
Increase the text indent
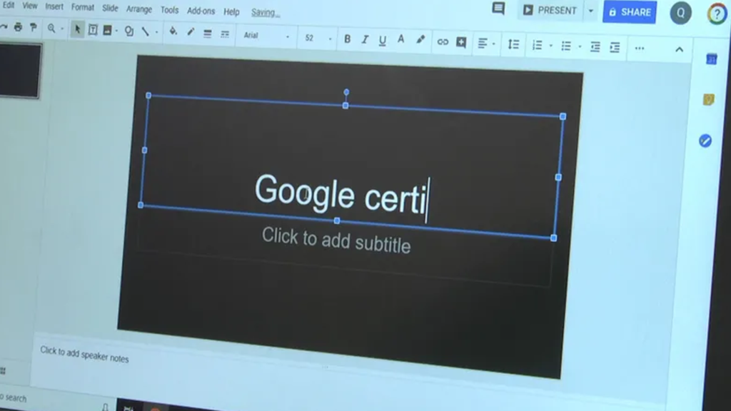(x=615, y=47)
